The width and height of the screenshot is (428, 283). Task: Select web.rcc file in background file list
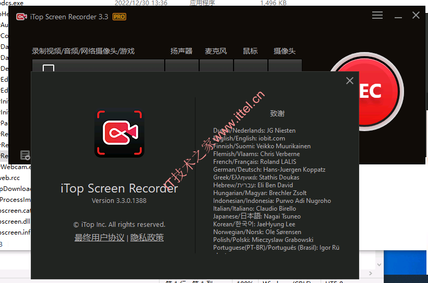point(10,178)
